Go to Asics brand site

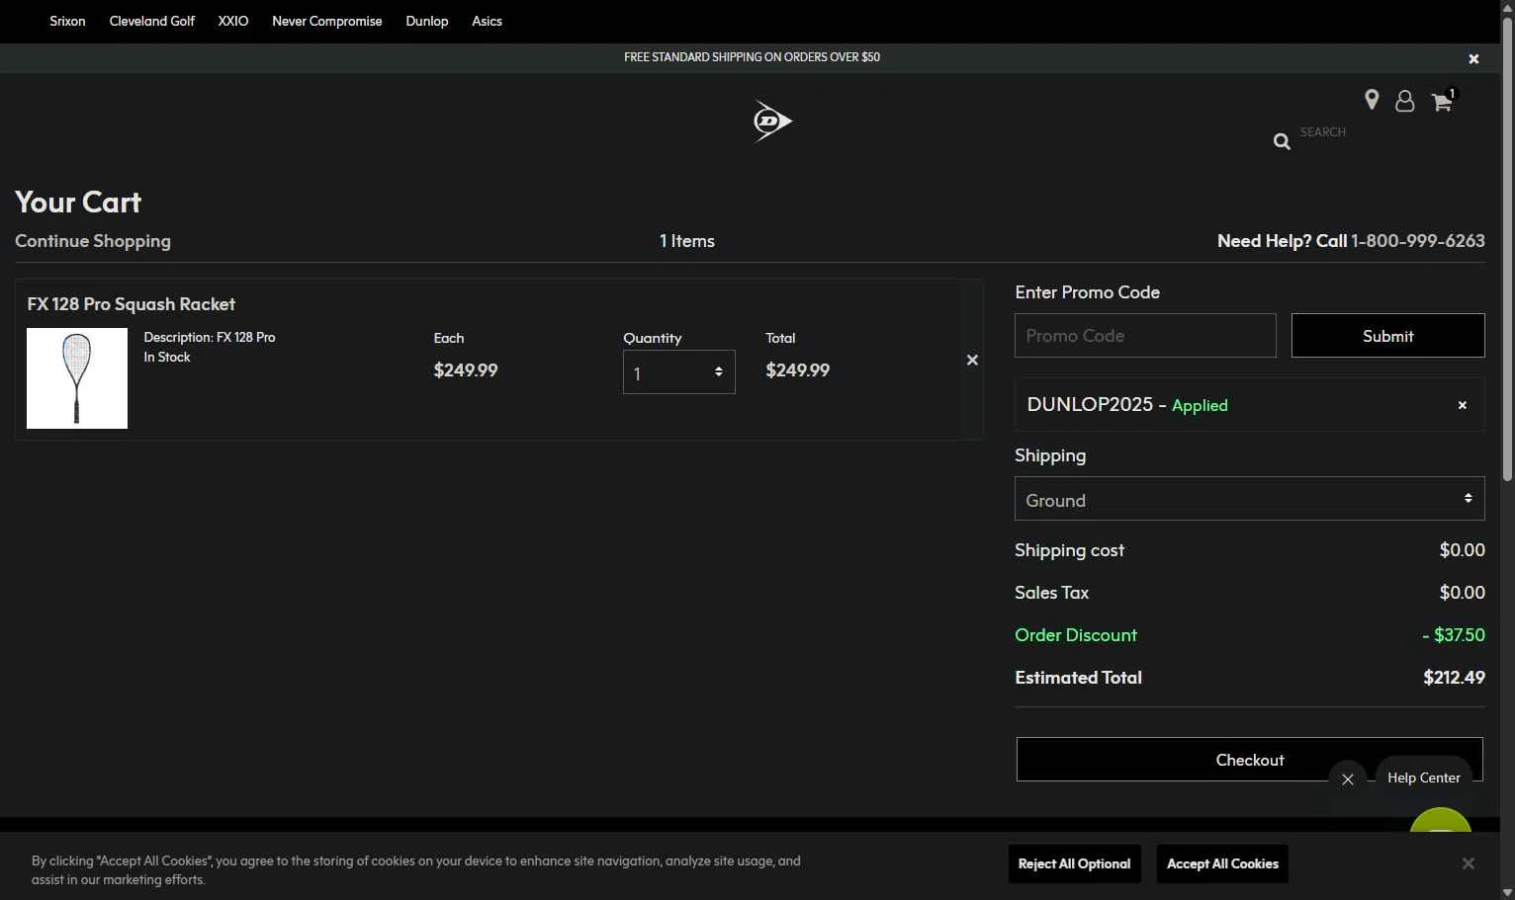tap(487, 21)
